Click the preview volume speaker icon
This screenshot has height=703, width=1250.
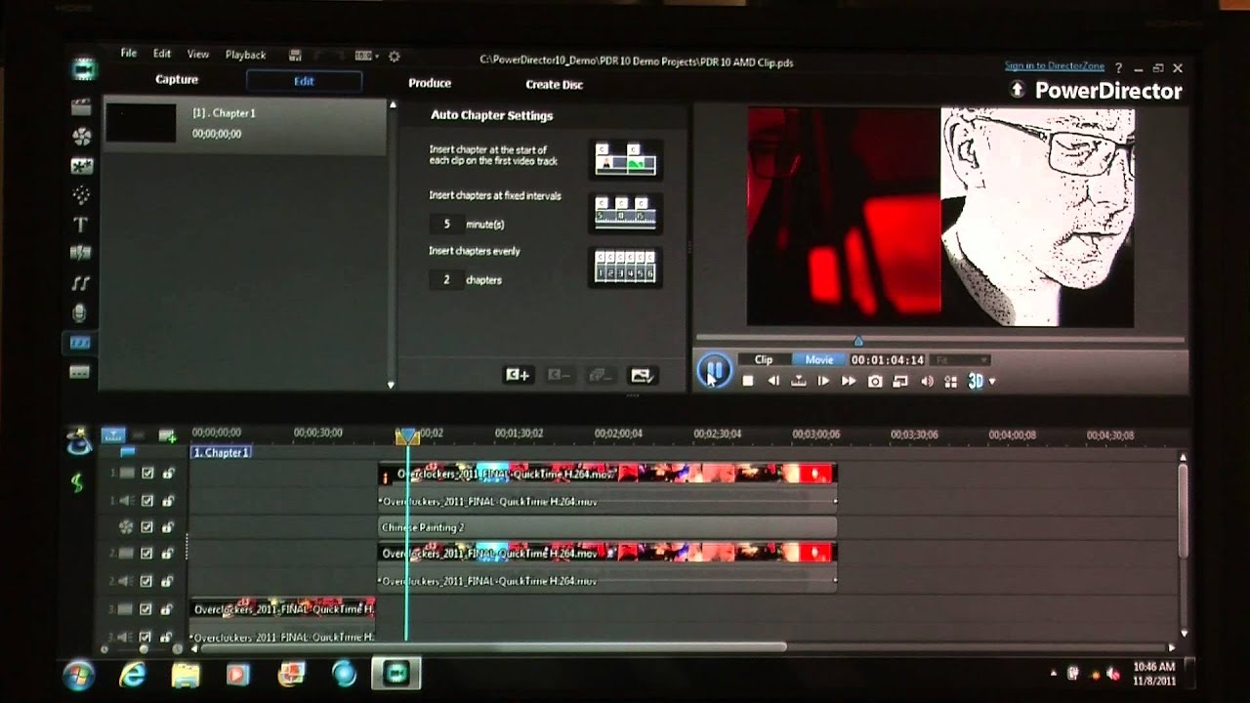point(927,381)
